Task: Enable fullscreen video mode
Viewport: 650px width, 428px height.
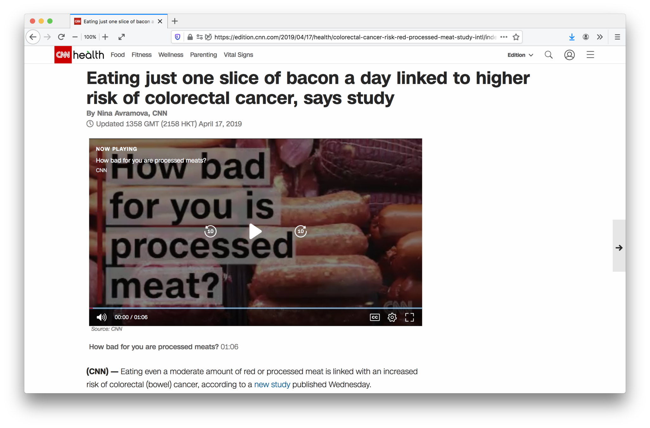Action: 409,317
